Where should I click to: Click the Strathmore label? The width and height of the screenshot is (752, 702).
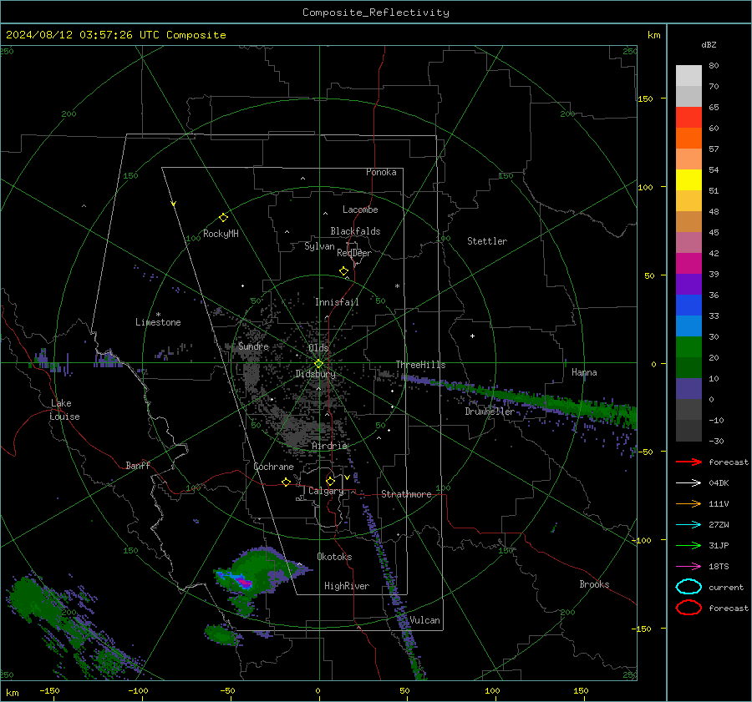tap(406, 494)
